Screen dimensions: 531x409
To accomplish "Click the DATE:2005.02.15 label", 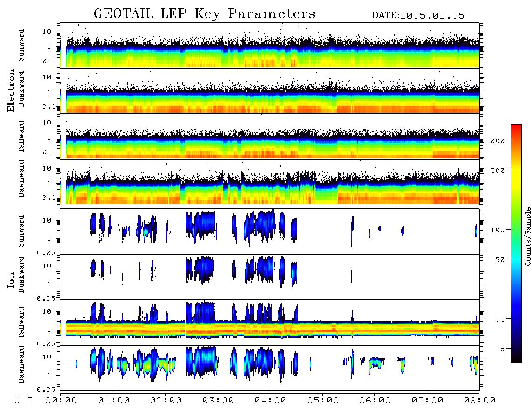I will [418, 16].
